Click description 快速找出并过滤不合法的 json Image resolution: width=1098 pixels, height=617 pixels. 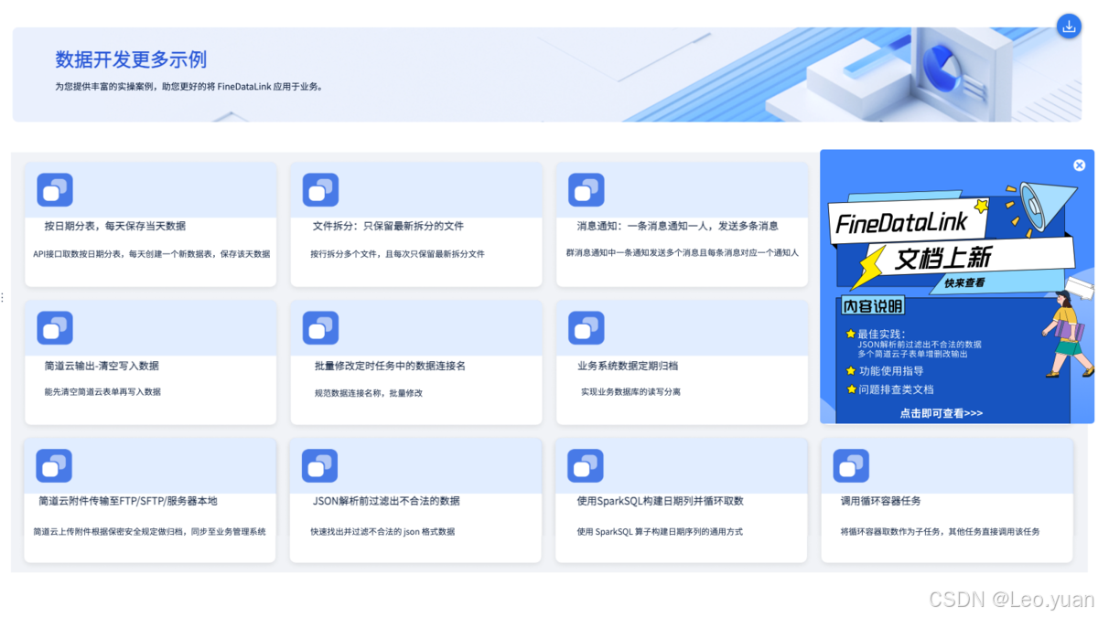(382, 531)
